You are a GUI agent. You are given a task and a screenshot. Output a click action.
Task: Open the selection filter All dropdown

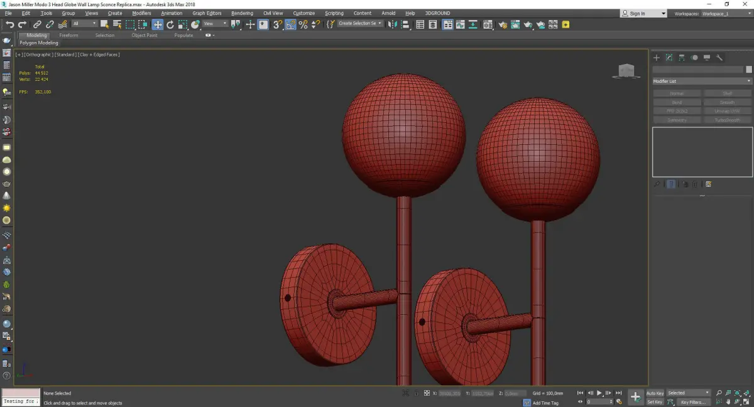click(x=84, y=24)
